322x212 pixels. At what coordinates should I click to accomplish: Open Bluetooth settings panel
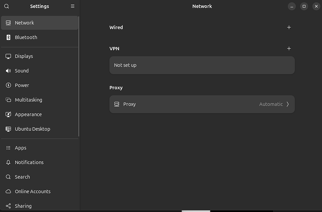[39, 37]
